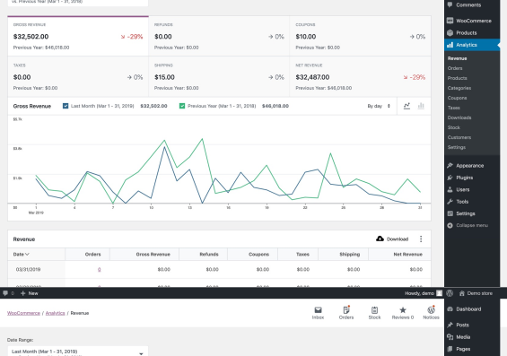Select the Analytics menu with bar-chart icon
This screenshot has width=507, height=356.
tap(472, 45)
